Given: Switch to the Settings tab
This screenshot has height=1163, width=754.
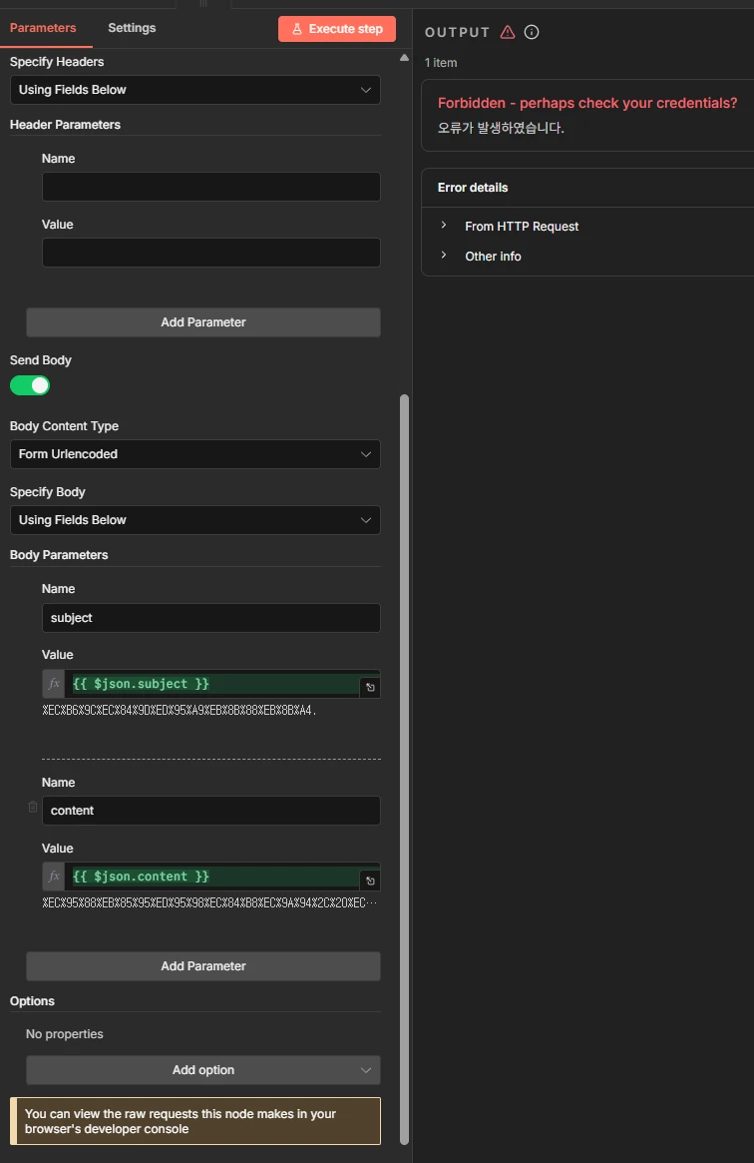Looking at the screenshot, I should click(132, 28).
